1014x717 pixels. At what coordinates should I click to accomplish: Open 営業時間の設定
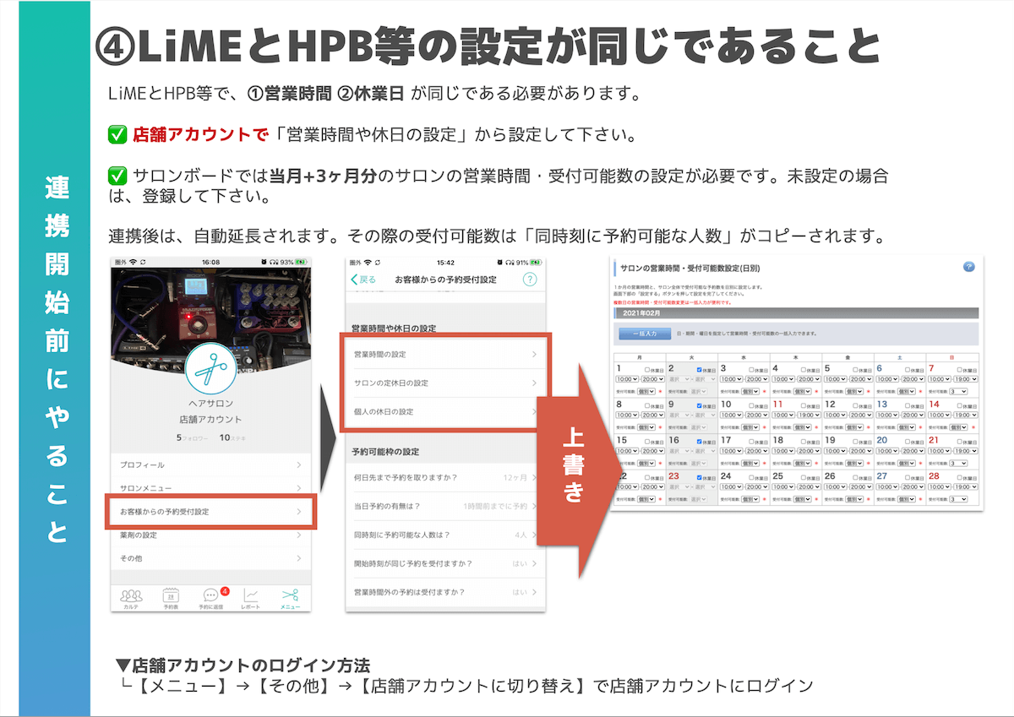[444, 354]
